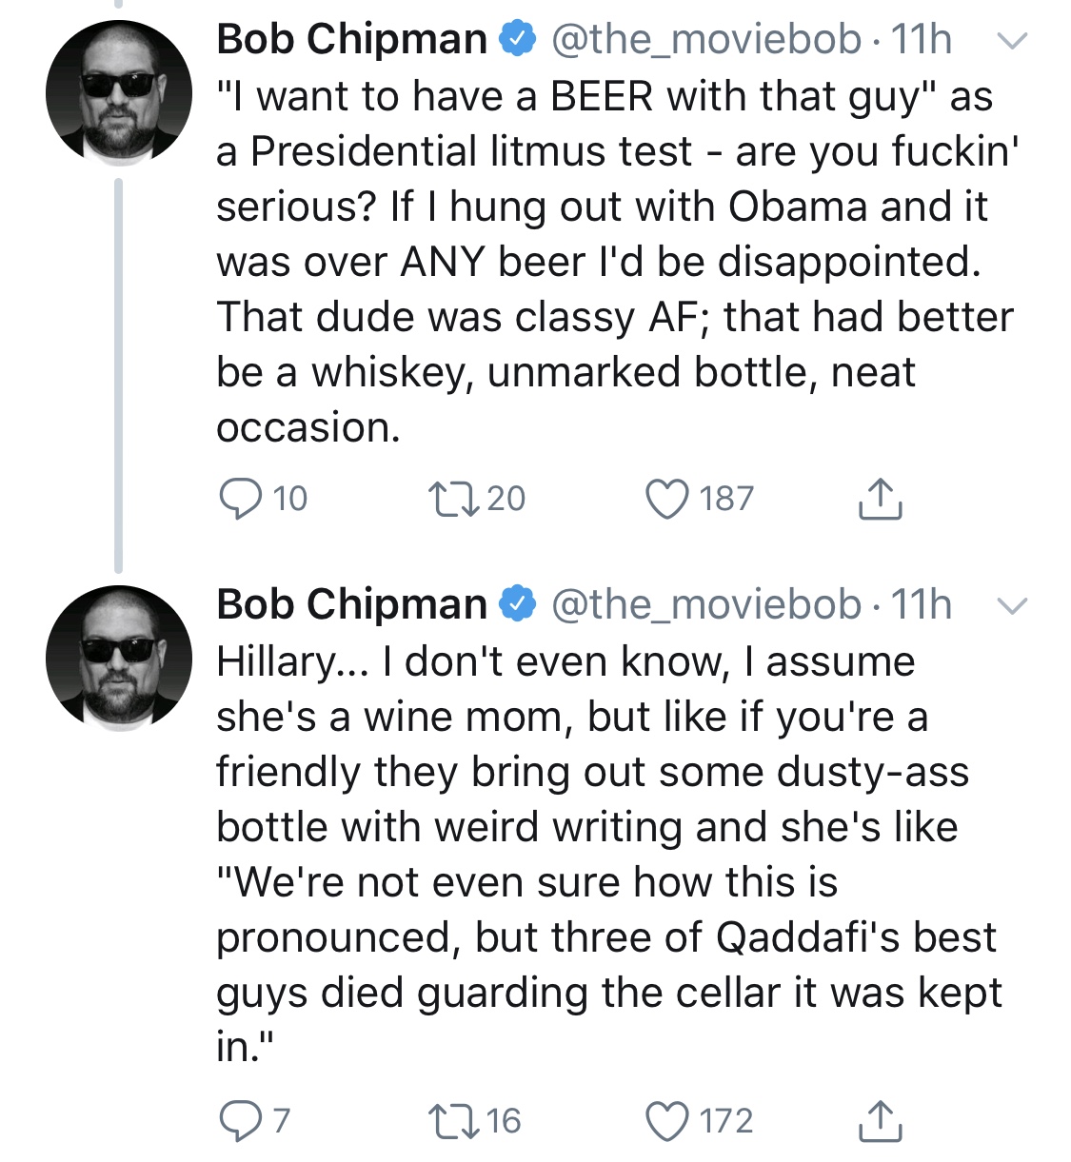This screenshot has width=1071, height=1162.
Task: Tap the verified badge on the second tweet
Action: tap(518, 605)
